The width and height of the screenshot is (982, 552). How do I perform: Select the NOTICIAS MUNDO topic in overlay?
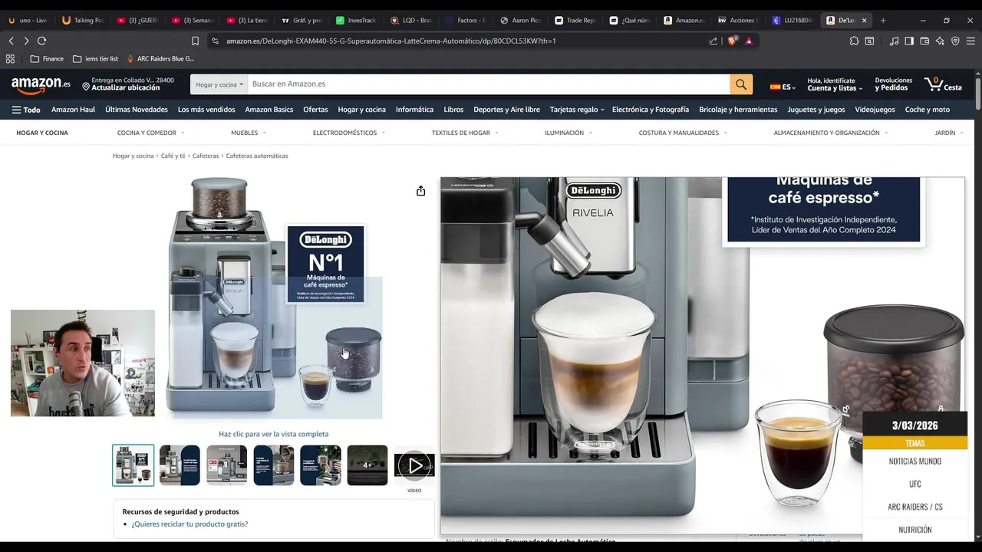point(915,462)
